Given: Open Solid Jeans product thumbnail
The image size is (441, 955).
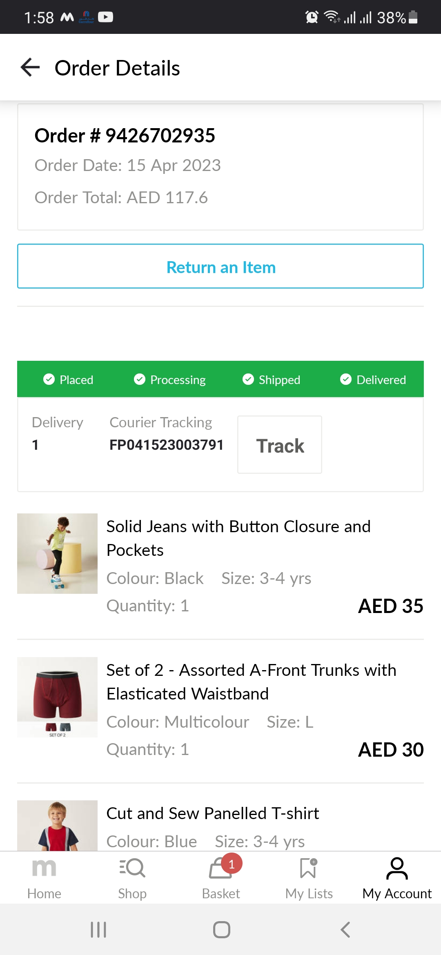Looking at the screenshot, I should pos(57,553).
